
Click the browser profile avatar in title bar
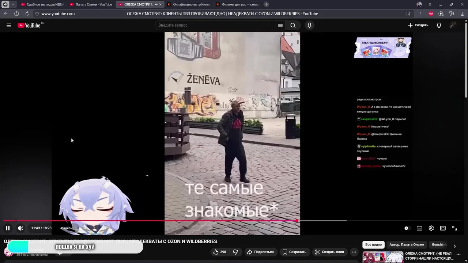419,4
